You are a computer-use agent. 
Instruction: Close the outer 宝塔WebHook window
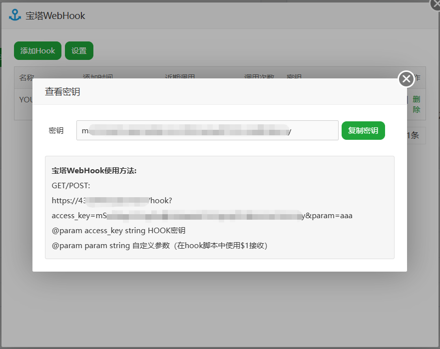coord(436,3)
